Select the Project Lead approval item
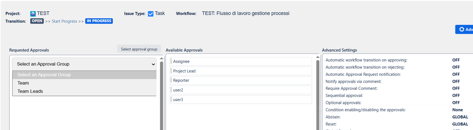473x130 pixels. point(241,71)
